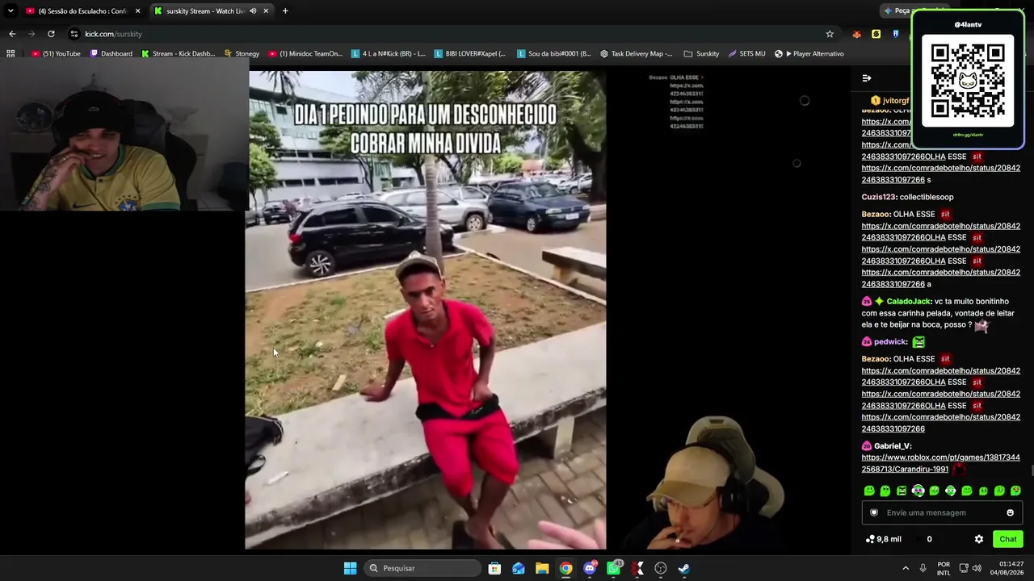Open Outlook from the taskbar
Image resolution: width=1034 pixels, height=581 pixels.
pos(519,568)
